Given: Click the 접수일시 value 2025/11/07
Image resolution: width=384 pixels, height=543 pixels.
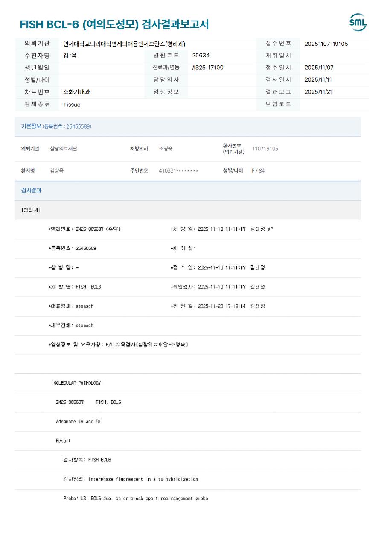Looking at the screenshot, I should point(319,68).
